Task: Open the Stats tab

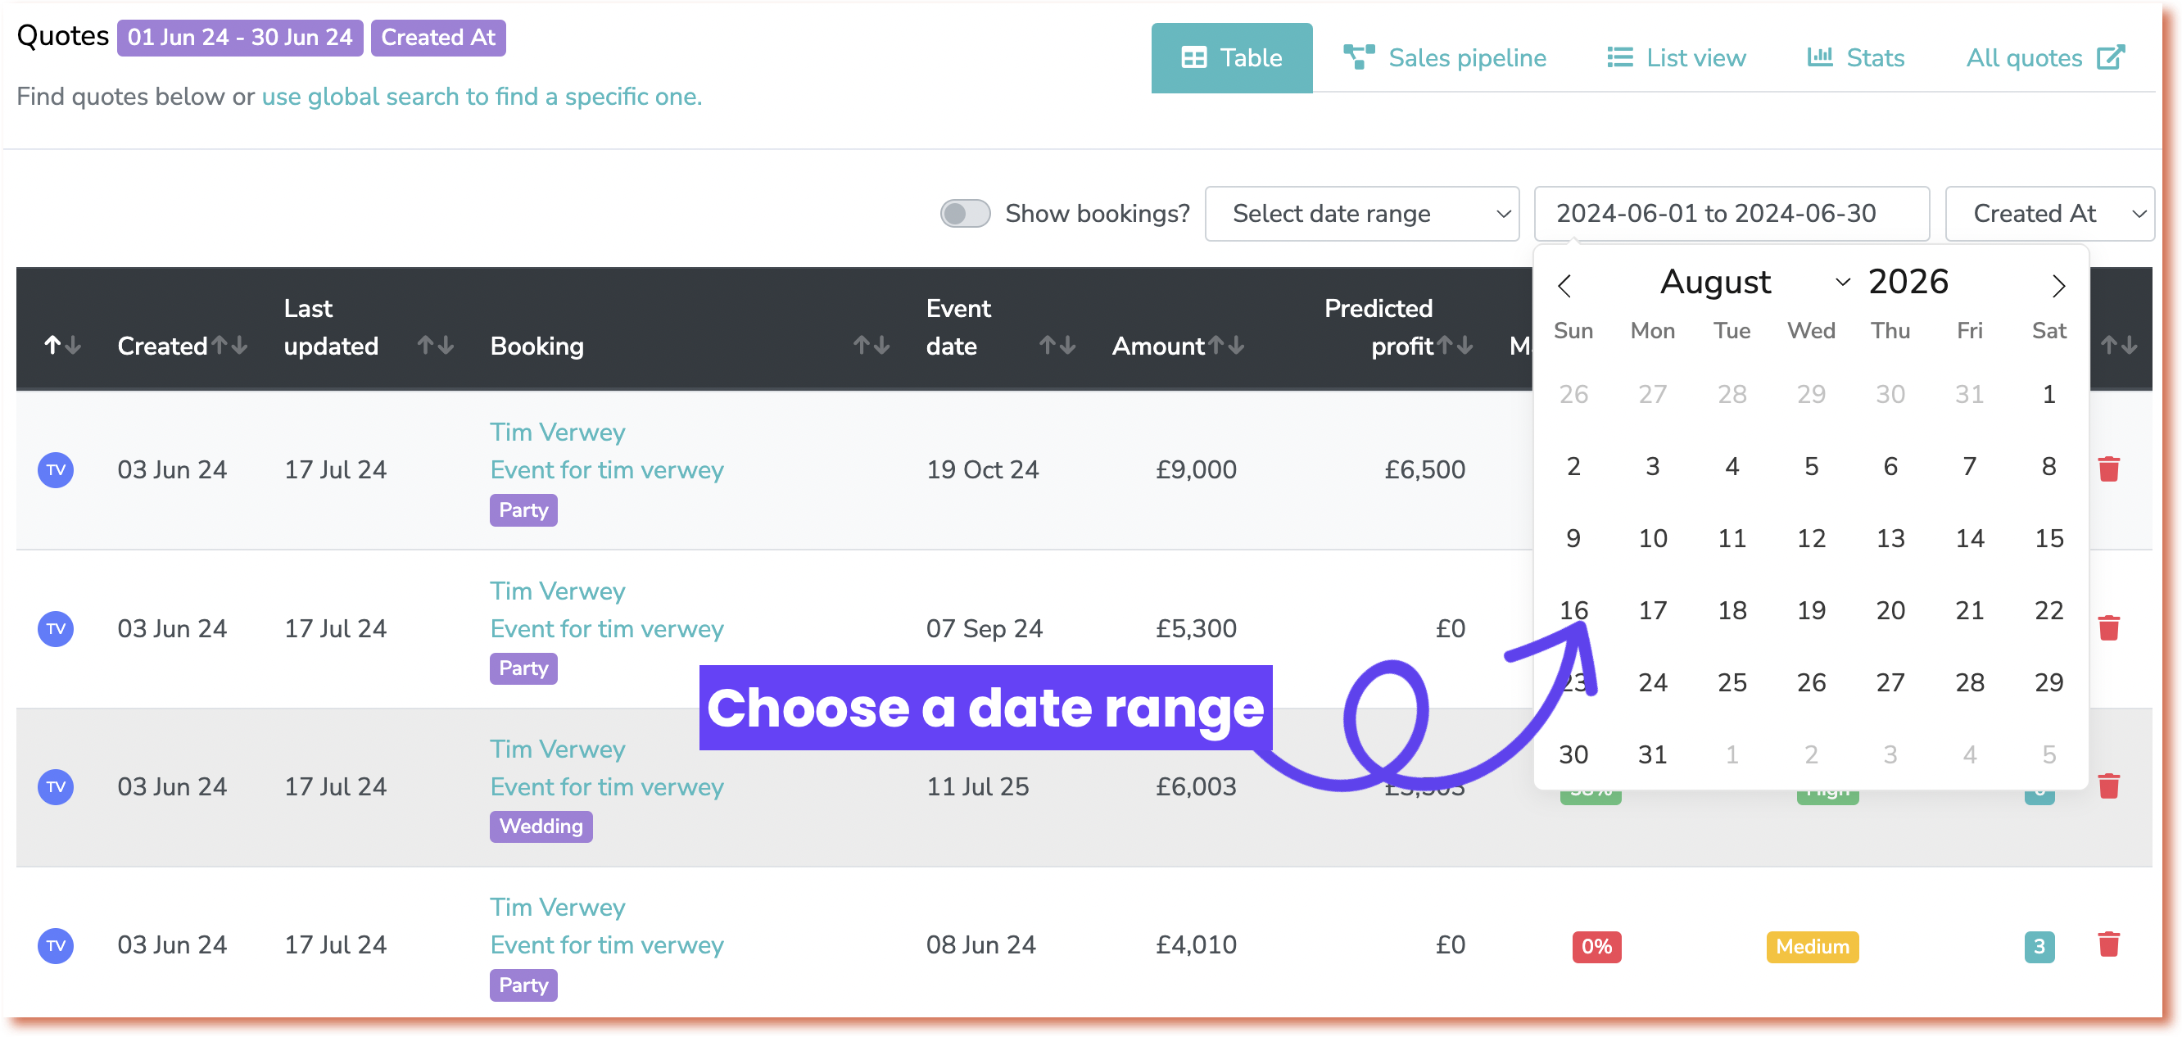Action: point(1856,57)
